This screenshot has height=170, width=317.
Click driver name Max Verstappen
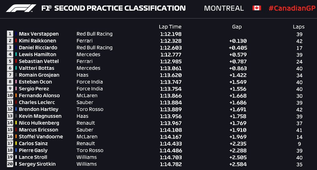tap(39, 34)
